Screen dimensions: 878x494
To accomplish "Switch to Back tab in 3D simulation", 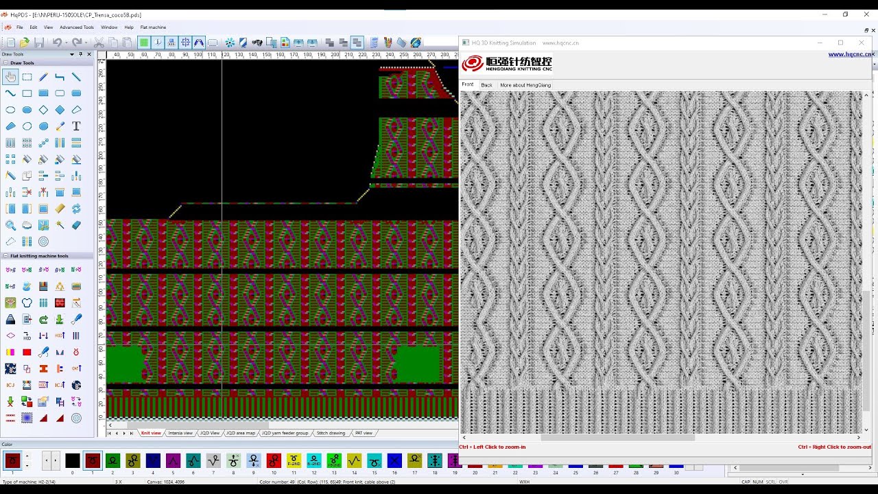I will point(486,85).
